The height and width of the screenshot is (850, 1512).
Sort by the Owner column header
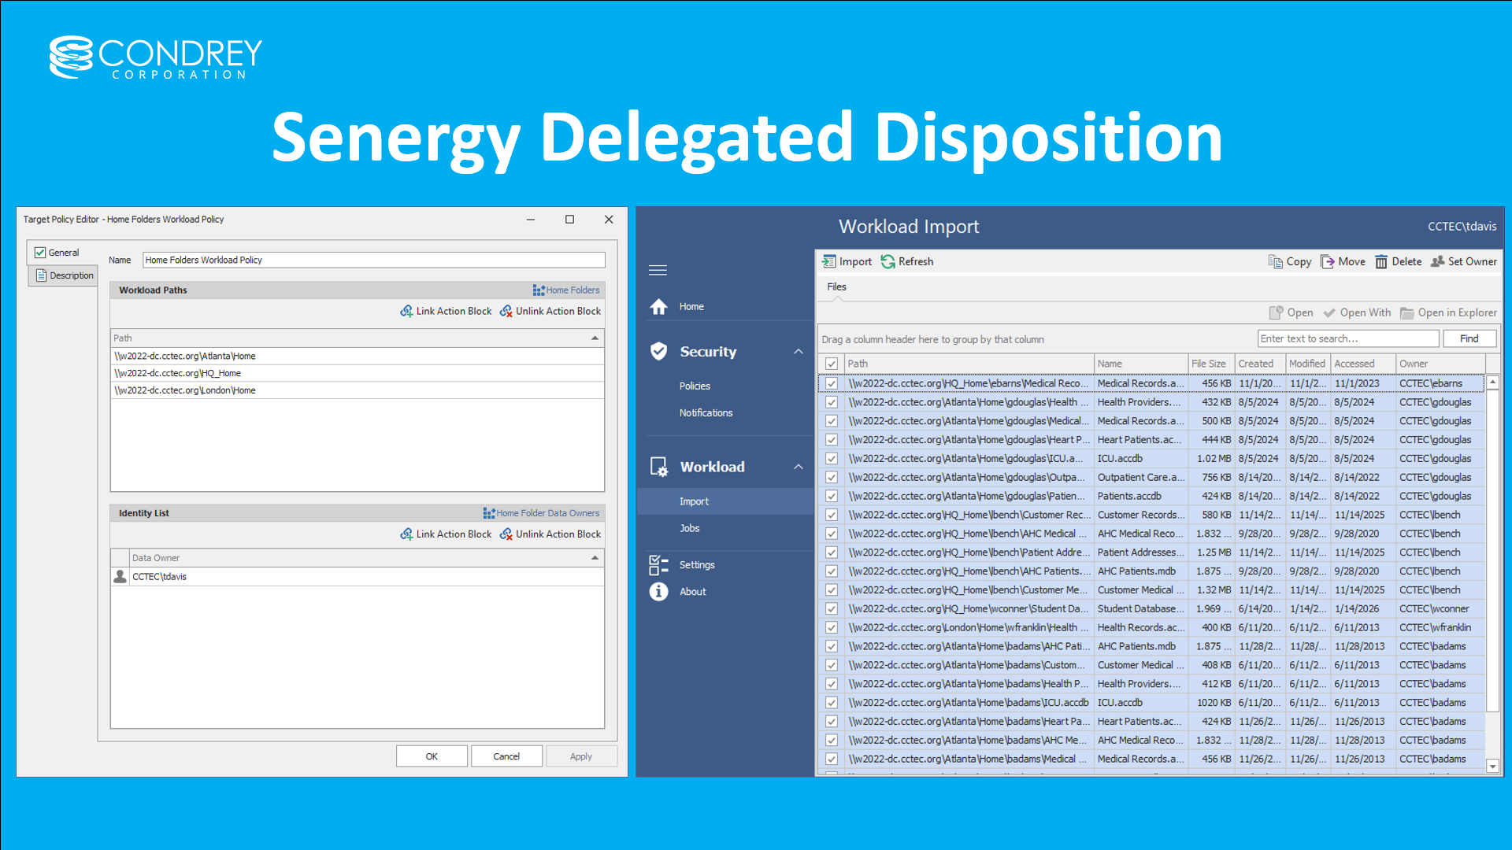click(1440, 364)
